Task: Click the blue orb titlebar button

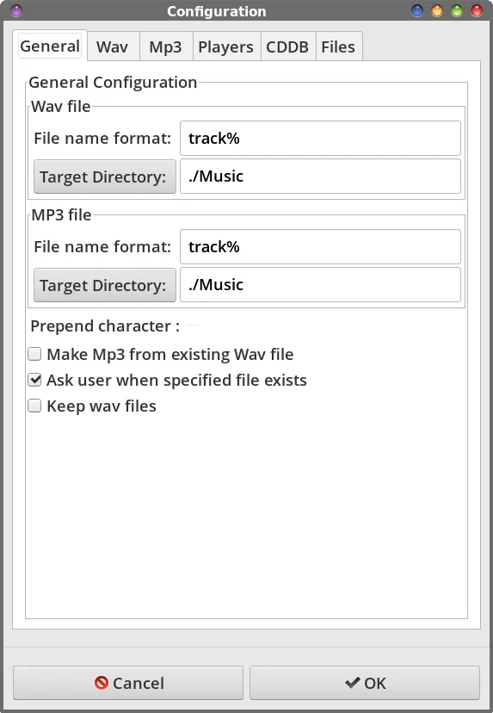Action: pyautogui.click(x=417, y=10)
